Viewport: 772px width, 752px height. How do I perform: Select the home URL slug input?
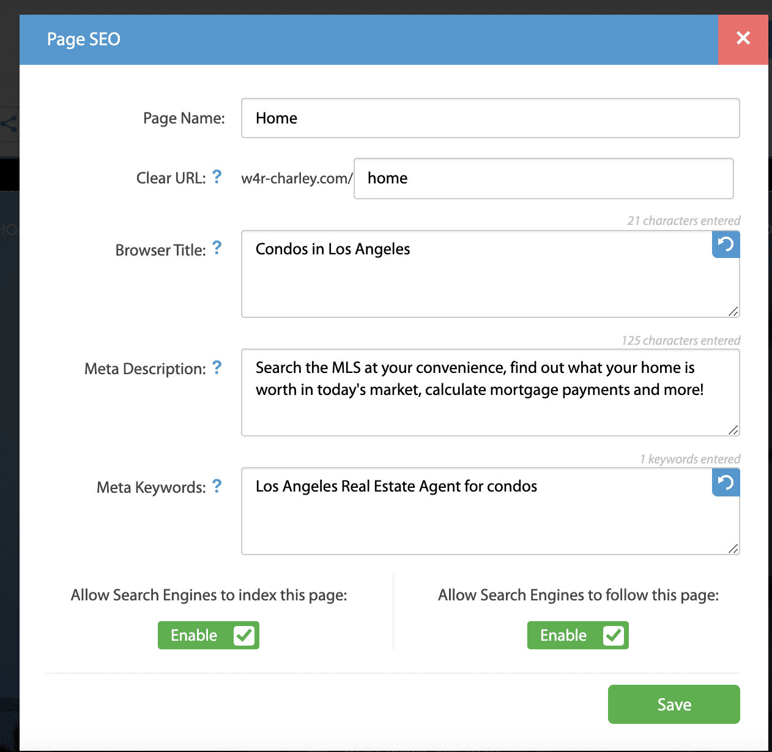543,178
